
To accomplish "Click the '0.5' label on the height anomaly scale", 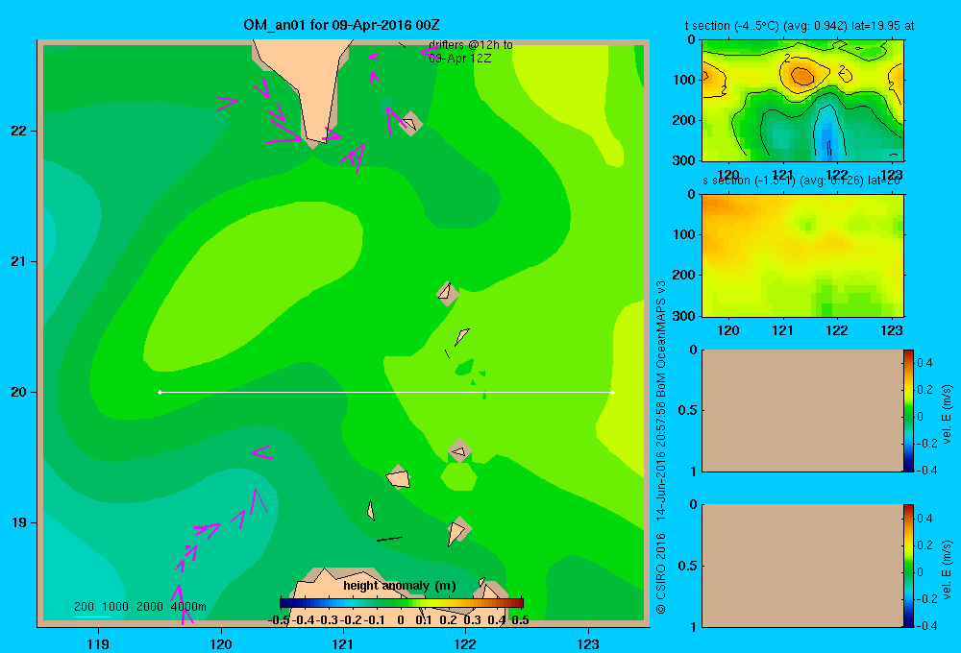I will point(520,620).
